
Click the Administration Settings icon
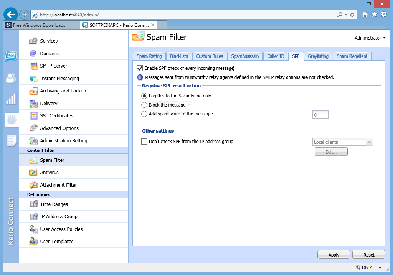(x=34, y=141)
